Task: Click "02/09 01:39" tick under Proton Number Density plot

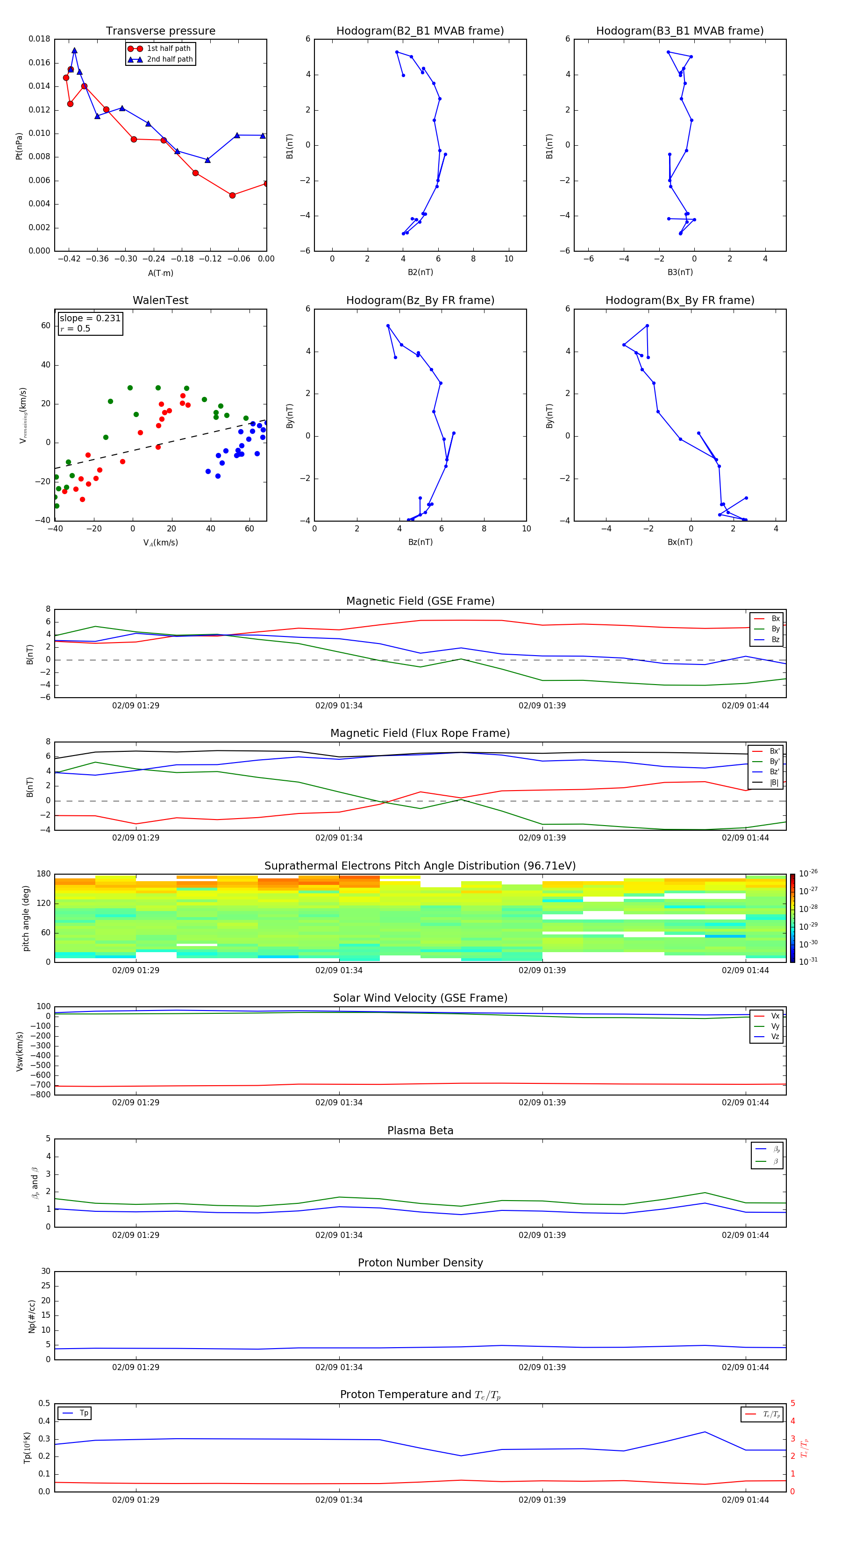Action: click(x=542, y=1367)
